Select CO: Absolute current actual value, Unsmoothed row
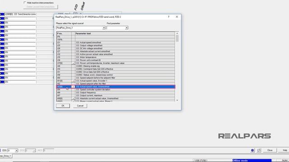Screen dimensions: 289x162 (x=116, y=99)
